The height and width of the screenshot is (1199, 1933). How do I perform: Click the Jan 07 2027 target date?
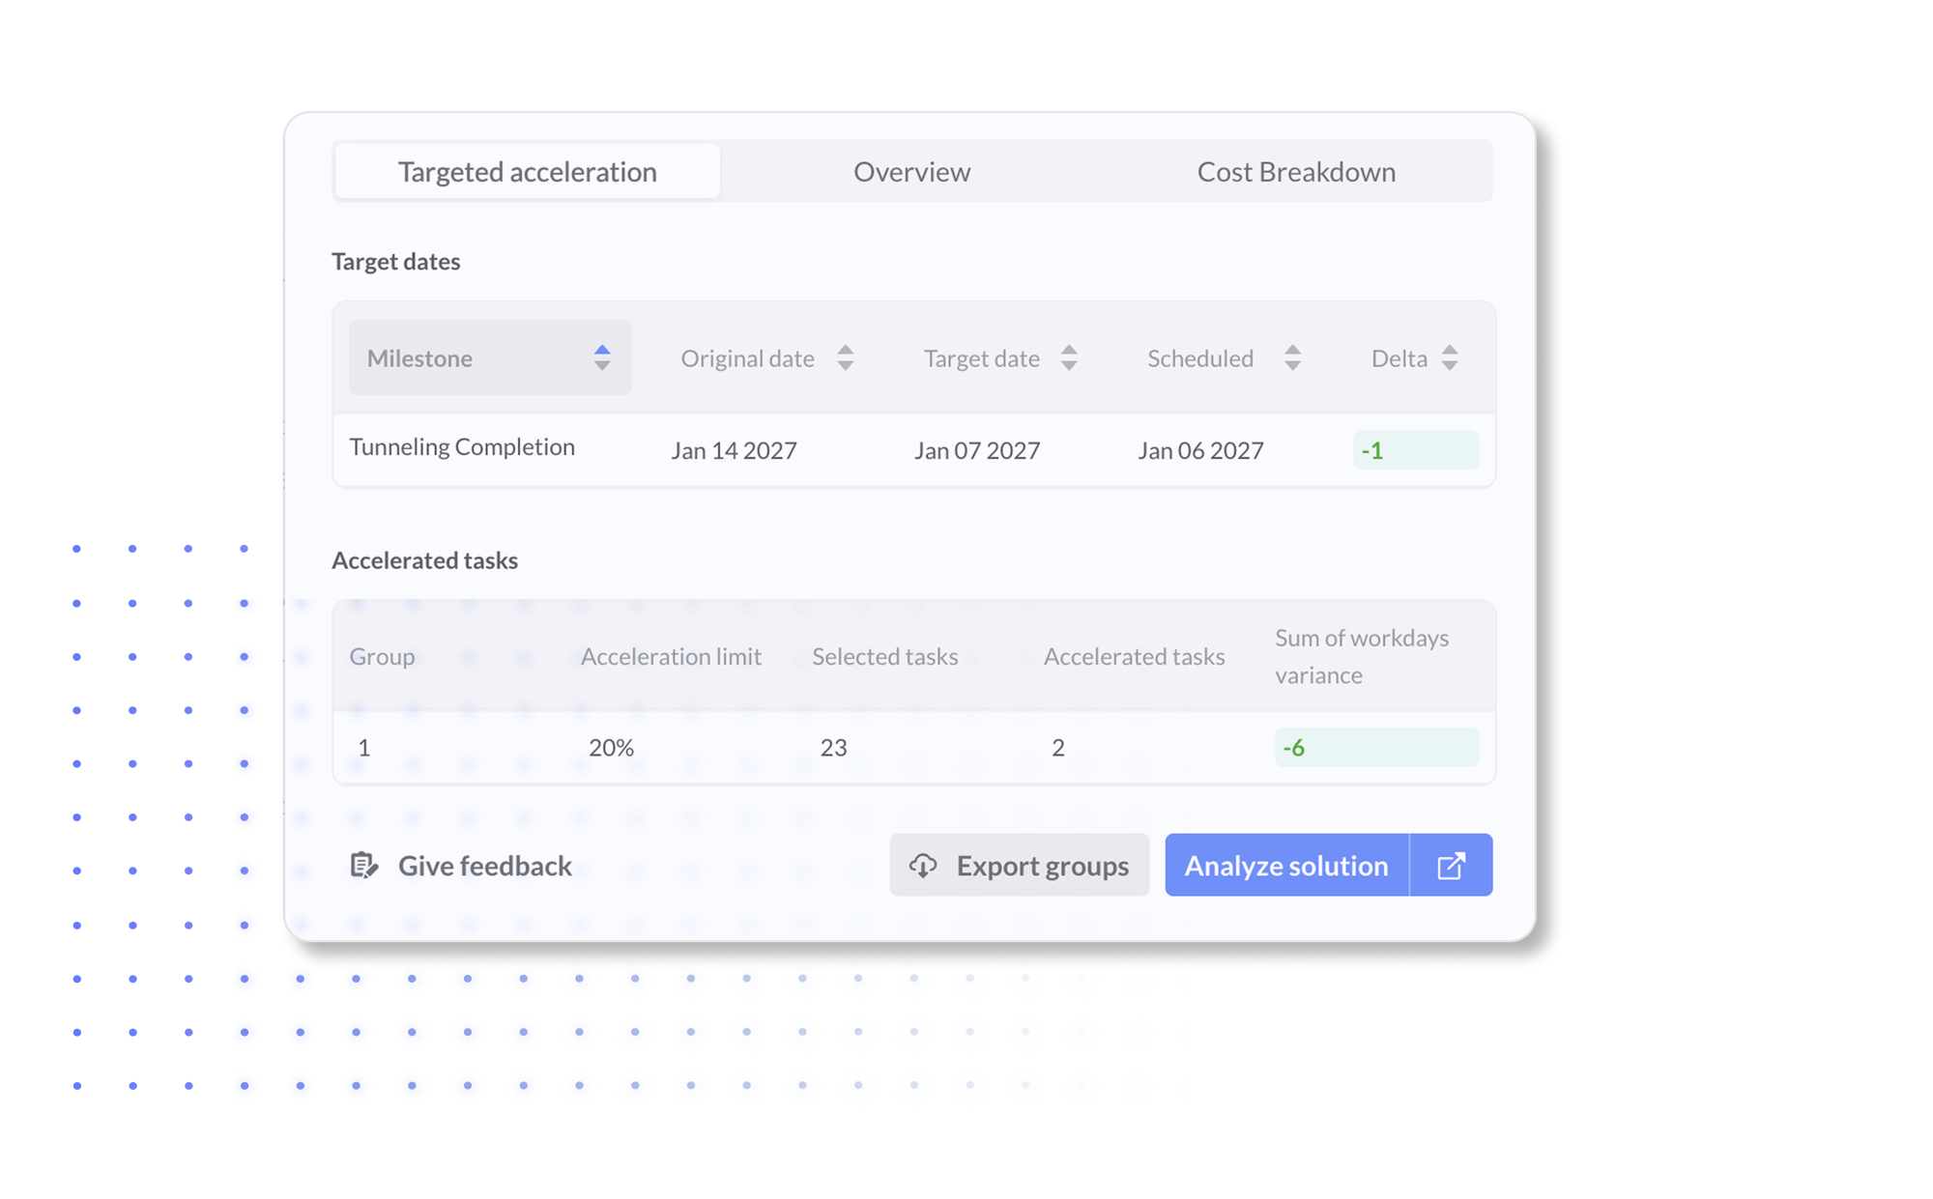point(977,450)
